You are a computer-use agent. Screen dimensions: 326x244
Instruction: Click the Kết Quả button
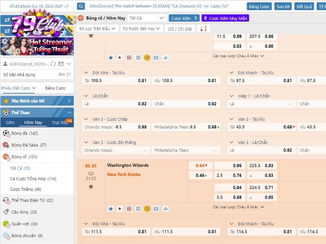point(304,7)
